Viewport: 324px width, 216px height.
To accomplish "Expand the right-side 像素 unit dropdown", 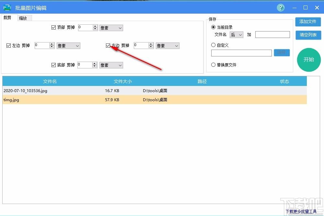I will pyautogui.click(x=168, y=46).
